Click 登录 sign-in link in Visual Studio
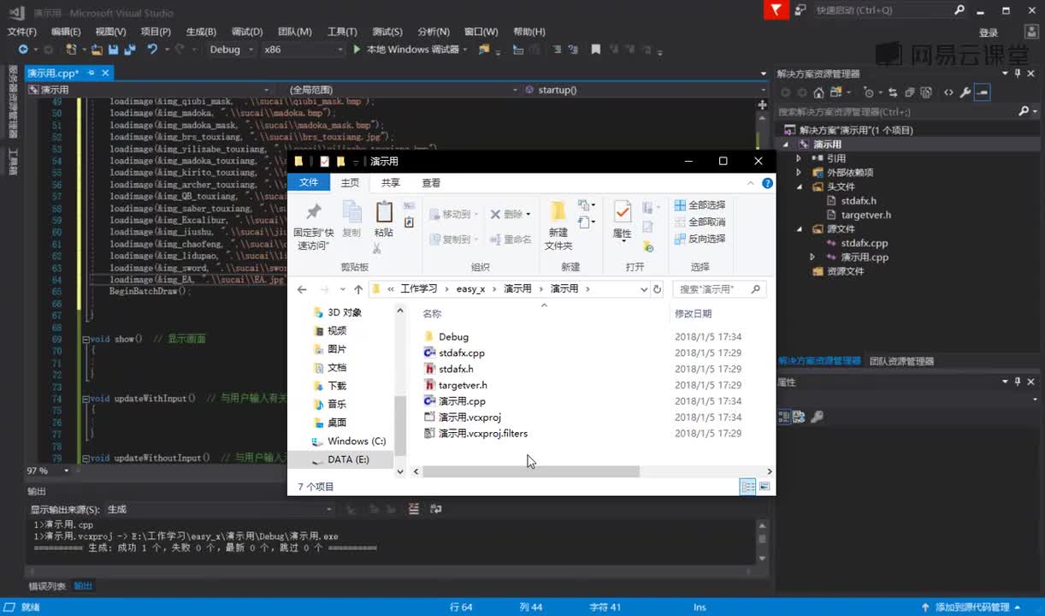The width and height of the screenshot is (1045, 616). point(989,33)
